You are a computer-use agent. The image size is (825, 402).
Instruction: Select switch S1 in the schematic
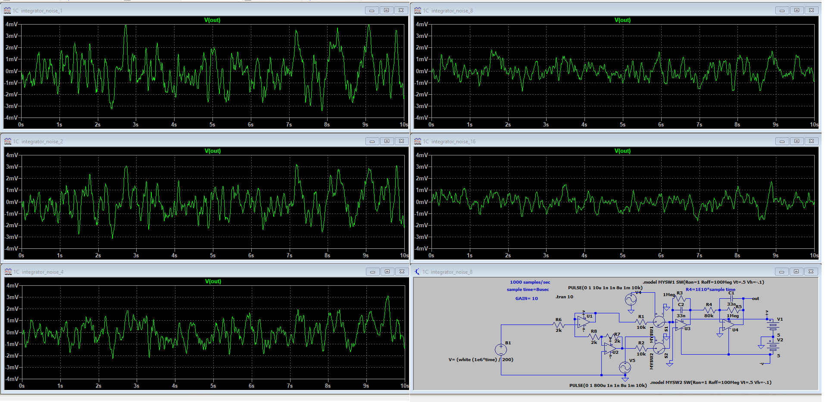[x=659, y=322]
